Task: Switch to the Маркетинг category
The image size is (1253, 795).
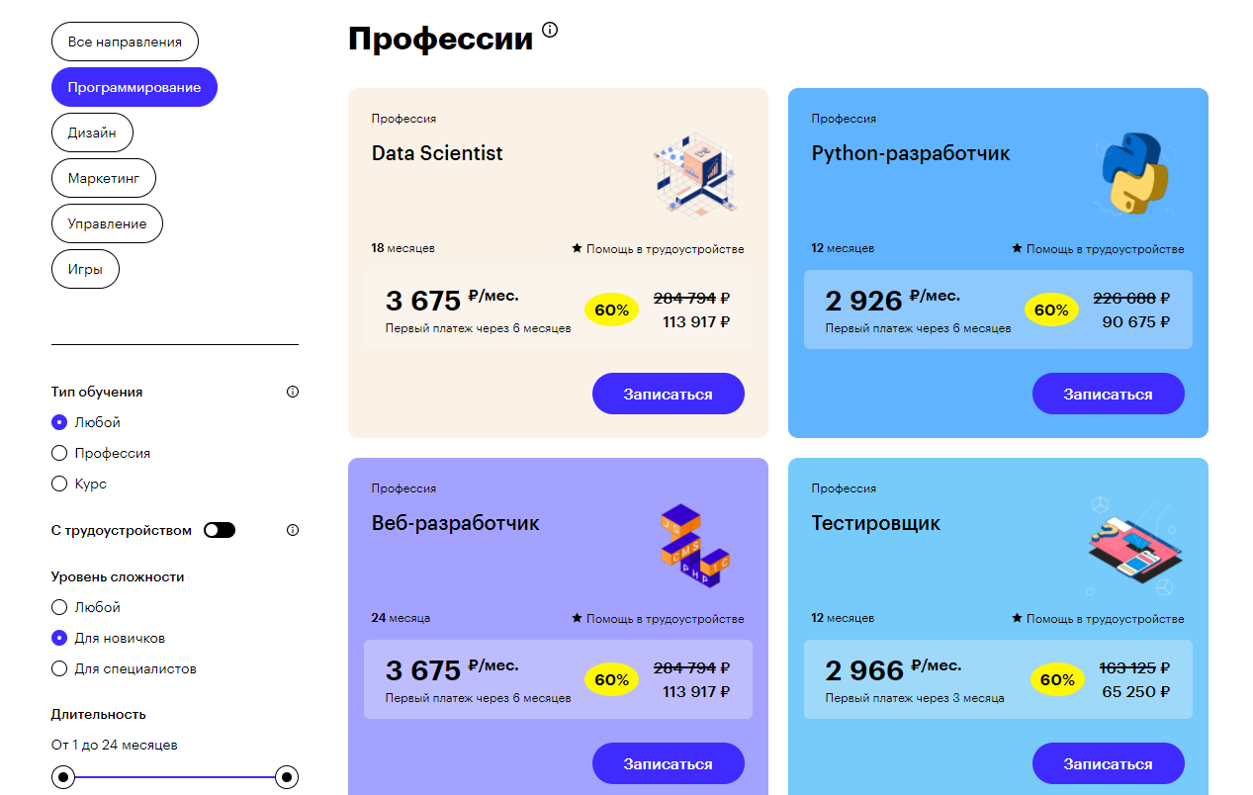Action: 104,178
